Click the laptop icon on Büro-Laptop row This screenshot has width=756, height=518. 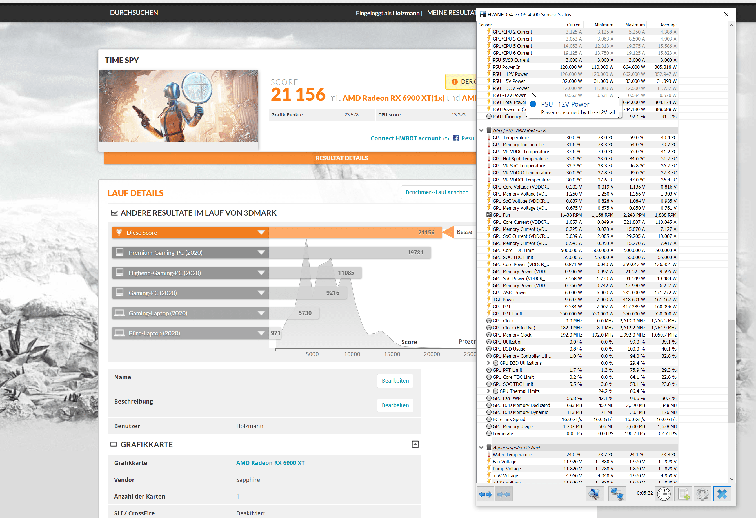(x=120, y=333)
